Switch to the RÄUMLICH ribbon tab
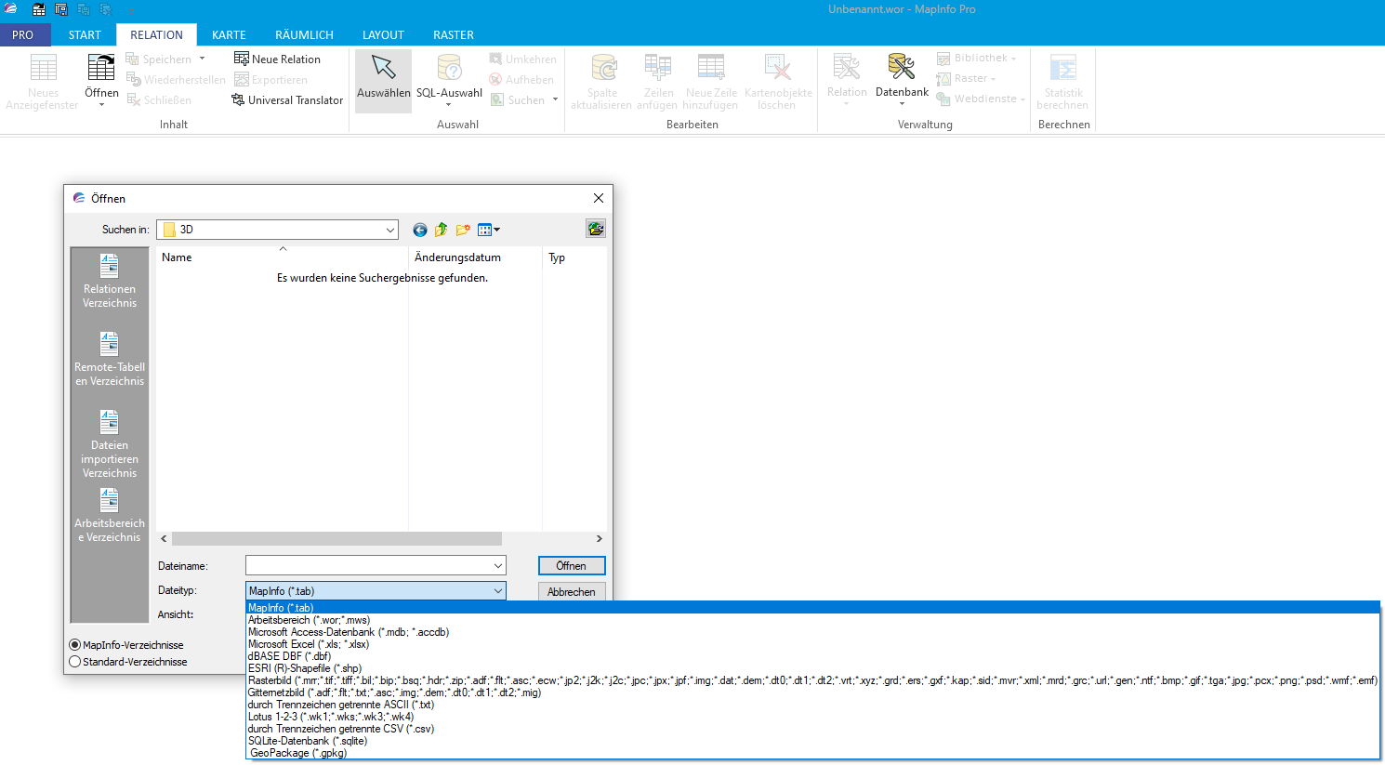 (304, 34)
